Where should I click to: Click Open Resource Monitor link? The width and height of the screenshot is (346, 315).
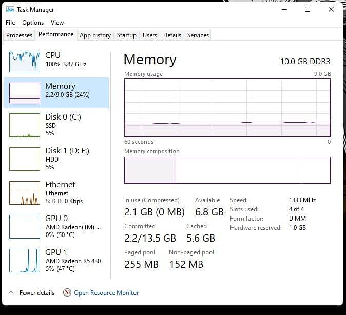click(x=106, y=293)
